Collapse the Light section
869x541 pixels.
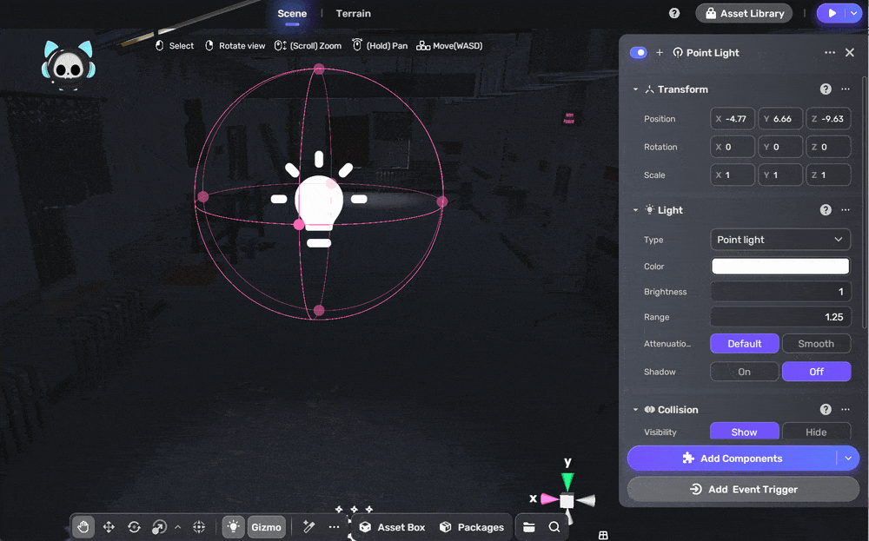[x=636, y=210]
